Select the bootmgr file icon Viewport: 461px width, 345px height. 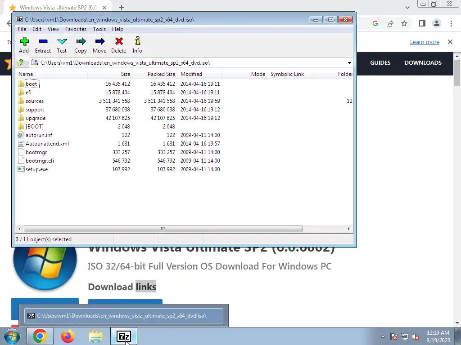tap(21, 152)
